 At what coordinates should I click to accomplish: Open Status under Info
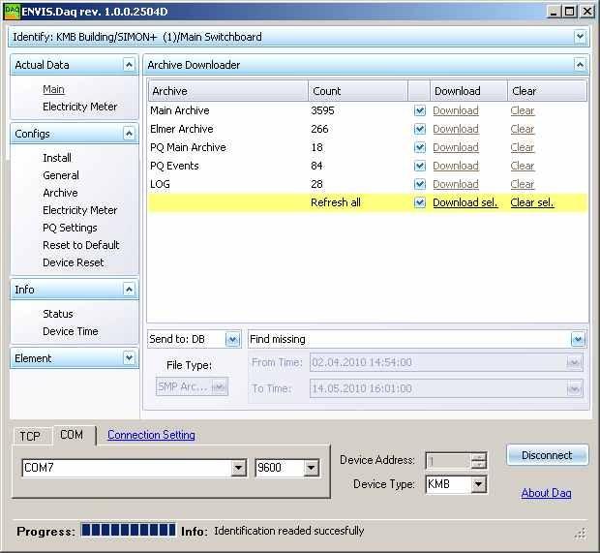pos(58,314)
